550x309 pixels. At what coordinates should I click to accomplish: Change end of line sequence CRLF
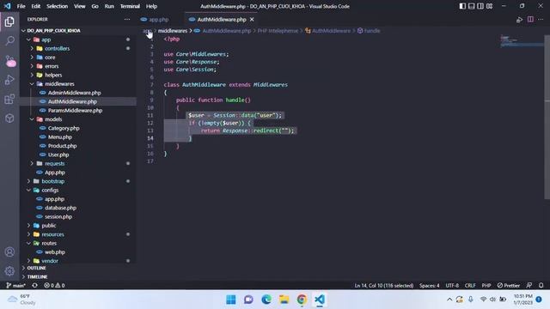click(x=470, y=286)
